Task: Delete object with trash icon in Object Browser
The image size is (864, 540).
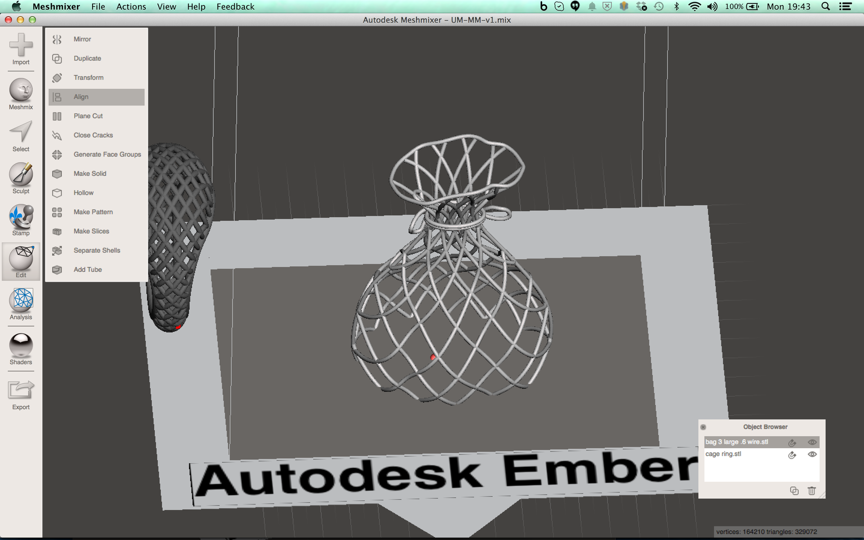Action: (811, 491)
